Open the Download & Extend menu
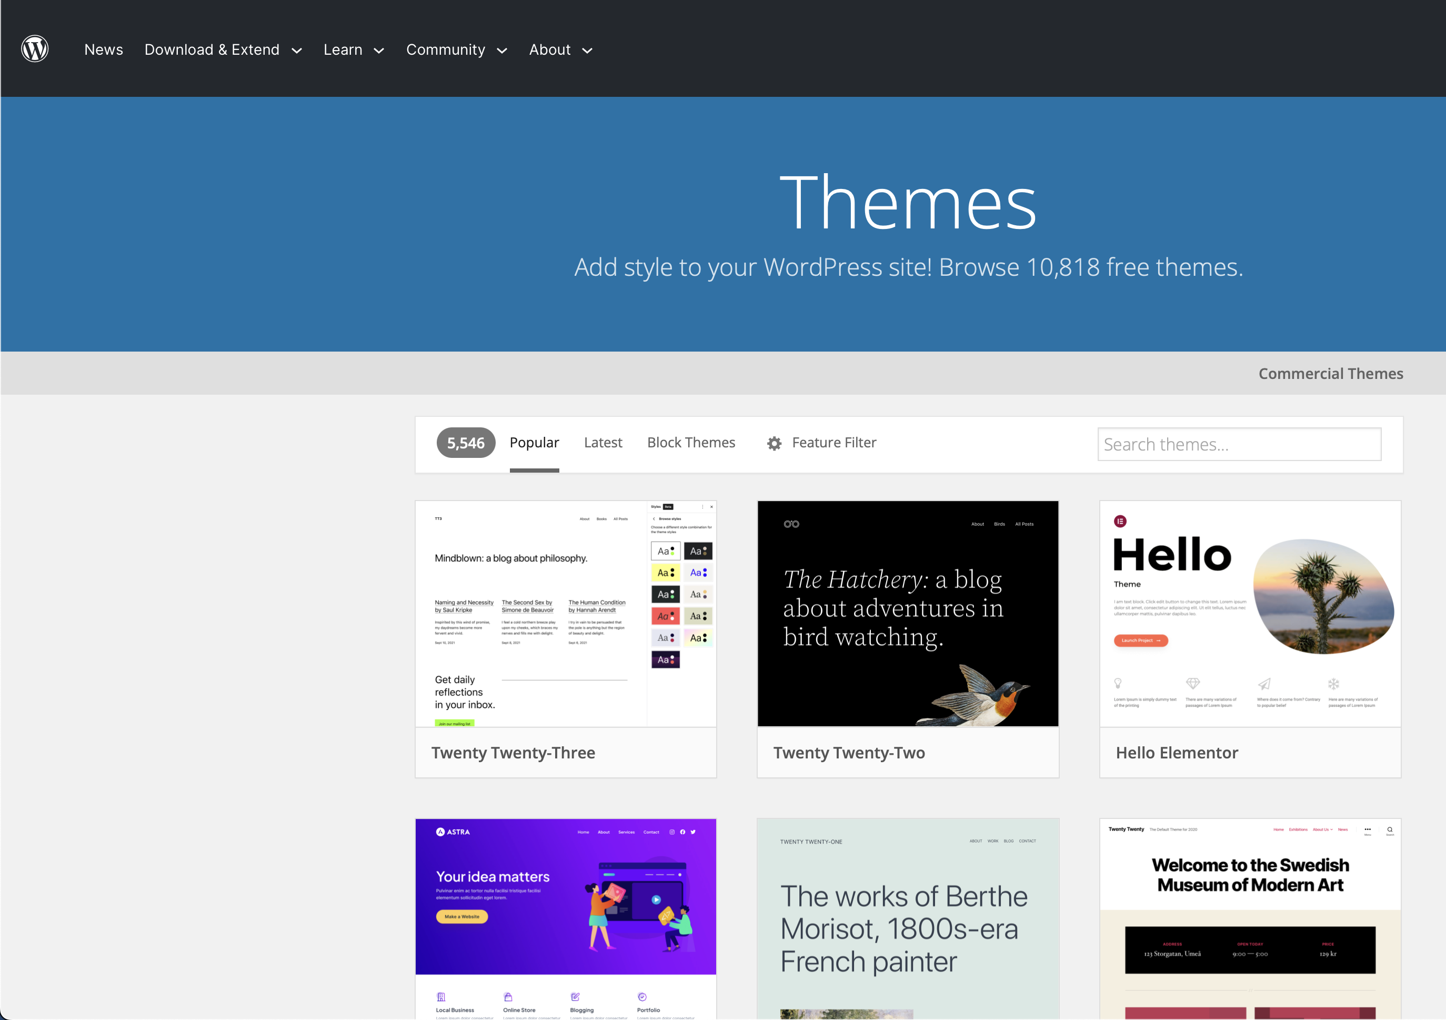The height and width of the screenshot is (1020, 1446). [x=212, y=50]
